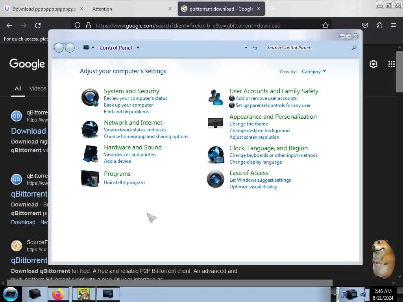The image size is (403, 302).
Task: Click the Windows Start orb
Action: (11, 294)
